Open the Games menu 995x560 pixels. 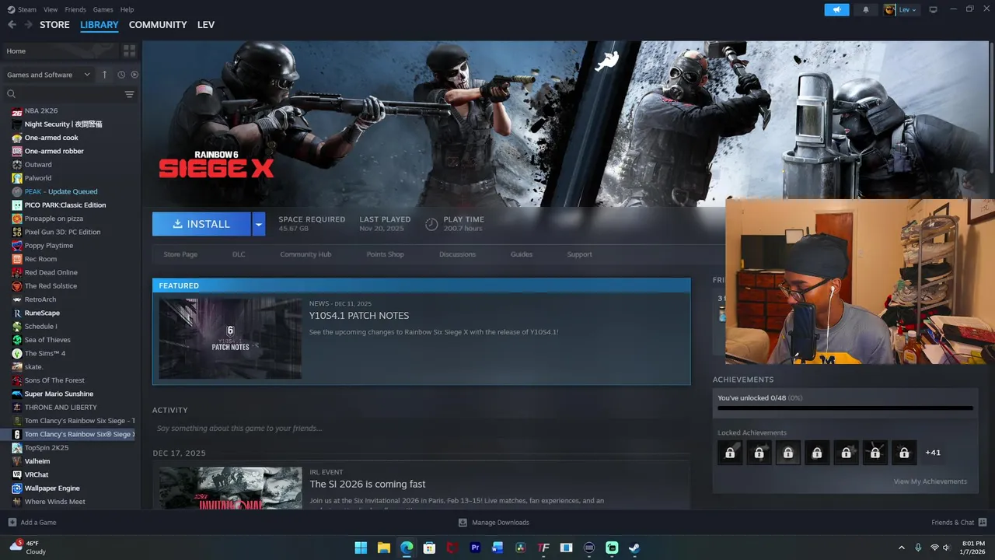pyautogui.click(x=103, y=9)
